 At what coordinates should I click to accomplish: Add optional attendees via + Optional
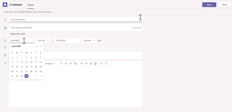coord(136,28)
